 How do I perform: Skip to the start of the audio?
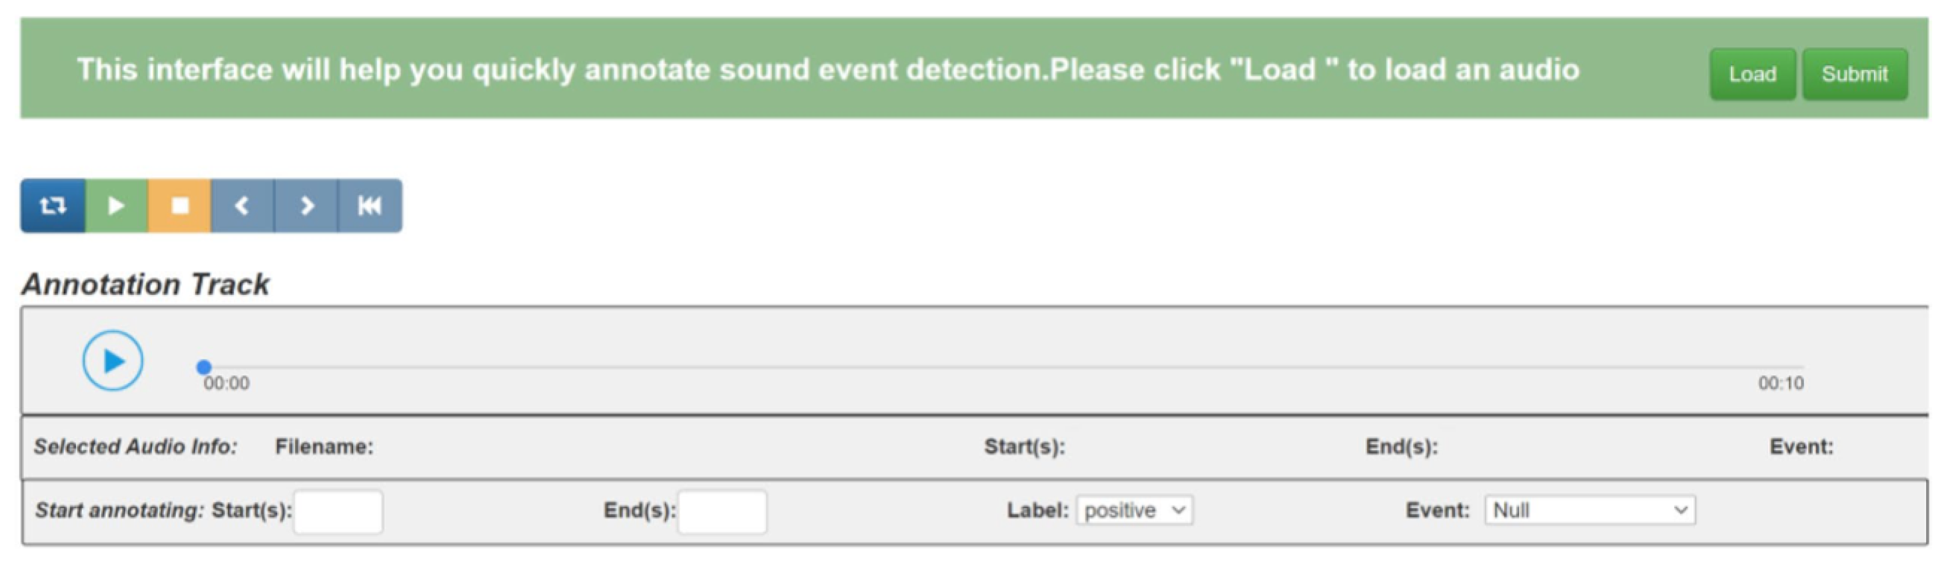pyautogui.click(x=369, y=206)
